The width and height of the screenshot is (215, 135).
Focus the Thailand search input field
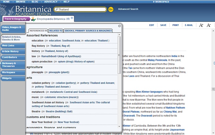pos(80,10)
